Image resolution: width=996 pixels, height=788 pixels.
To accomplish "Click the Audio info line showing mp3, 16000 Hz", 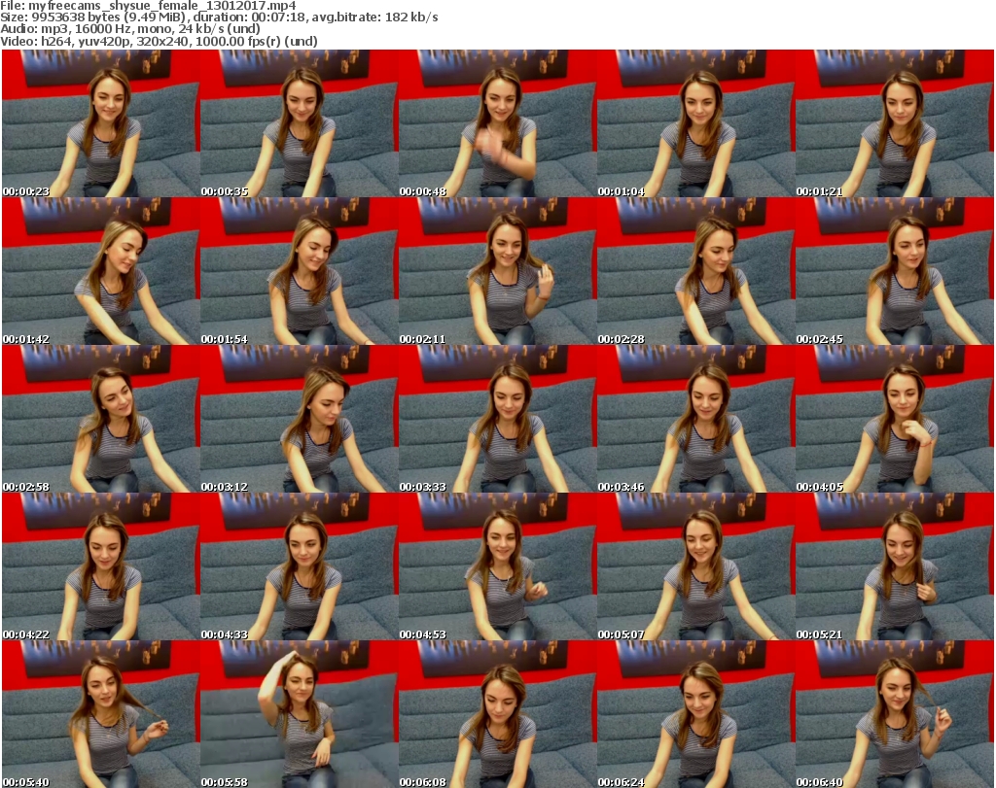I will pos(130,29).
